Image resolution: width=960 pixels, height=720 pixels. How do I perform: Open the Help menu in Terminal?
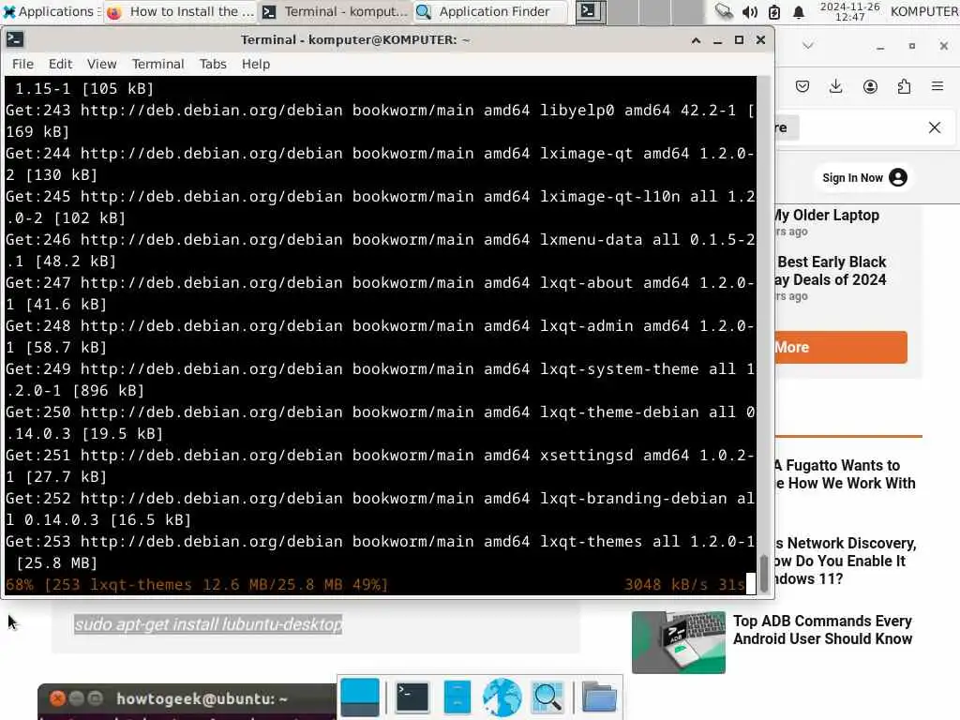click(255, 64)
